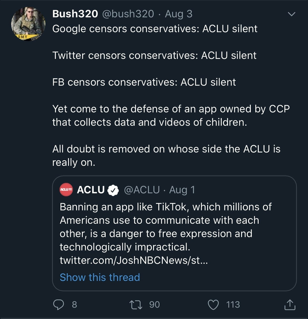The image size is (308, 319).
Task: Click the reply count of 8
Action: [x=74, y=304]
